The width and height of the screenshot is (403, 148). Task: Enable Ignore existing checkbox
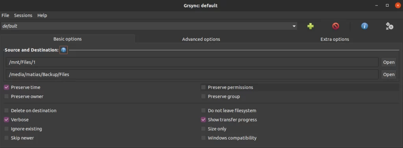pyautogui.click(x=6, y=129)
